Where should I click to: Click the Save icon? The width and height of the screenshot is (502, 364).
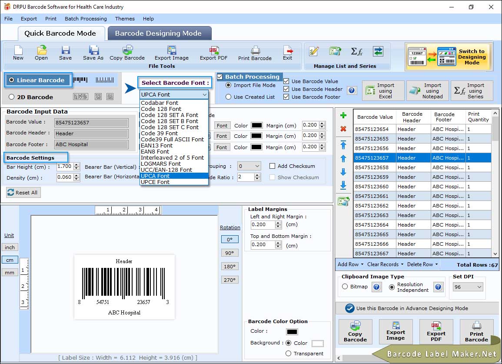pos(65,53)
